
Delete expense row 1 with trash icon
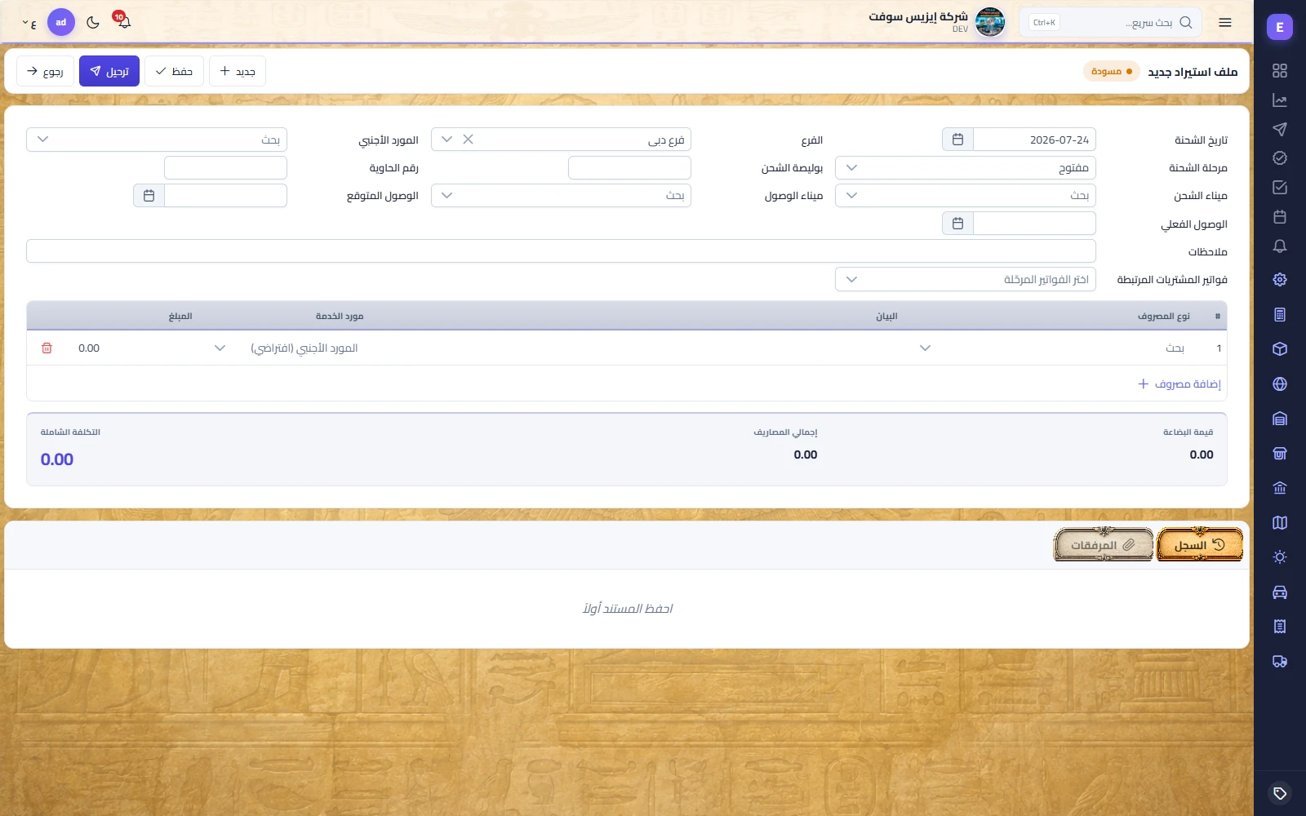(47, 348)
